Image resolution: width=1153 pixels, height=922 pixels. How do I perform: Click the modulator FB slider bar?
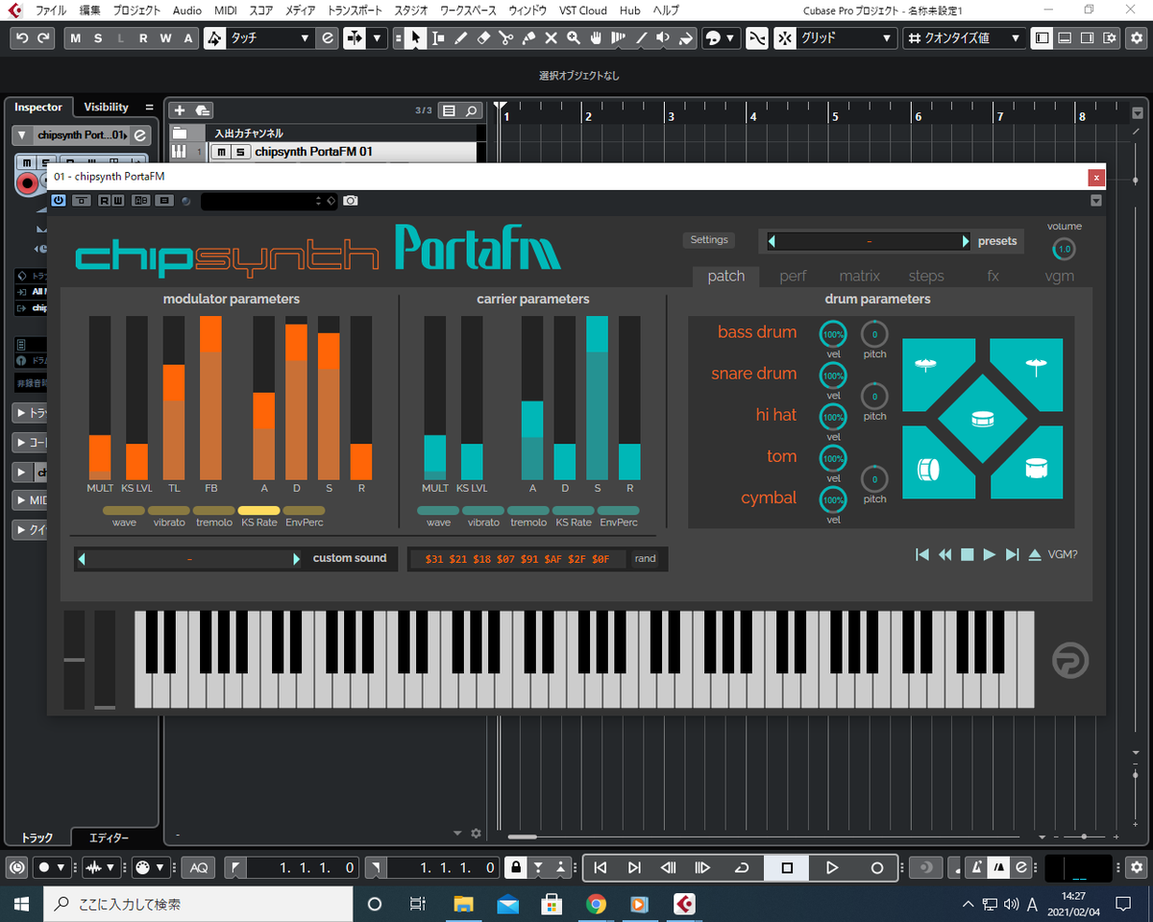(211, 398)
